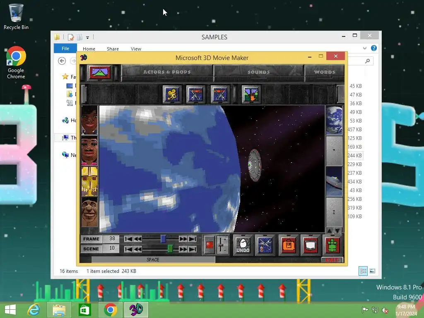Open the scissors and glue editing tool
Viewport: 424px width, 318px height.
click(x=265, y=245)
